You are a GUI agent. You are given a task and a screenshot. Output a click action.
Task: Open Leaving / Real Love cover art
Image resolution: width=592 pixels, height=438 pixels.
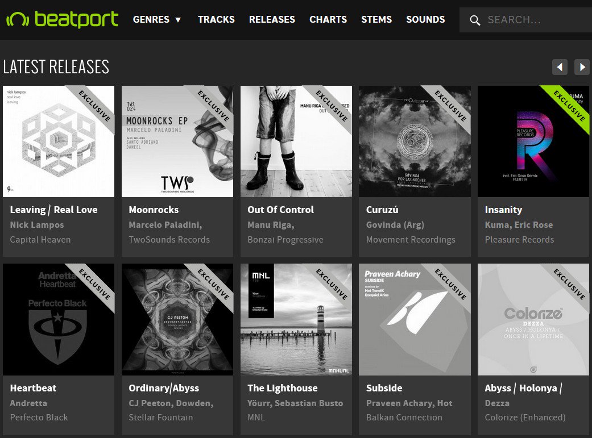pos(59,141)
